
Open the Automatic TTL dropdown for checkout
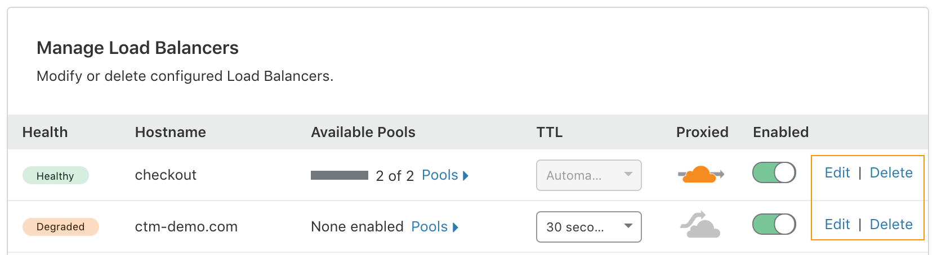tap(589, 175)
